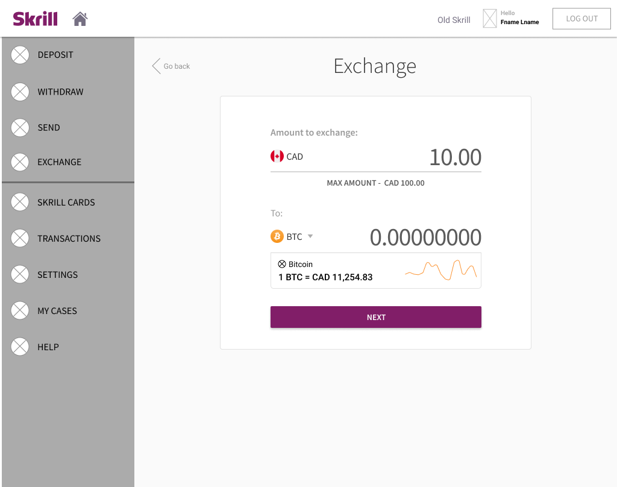Viewport: 617px width, 487px height.
Task: Open the SETTINGS menu label
Action: click(x=57, y=275)
